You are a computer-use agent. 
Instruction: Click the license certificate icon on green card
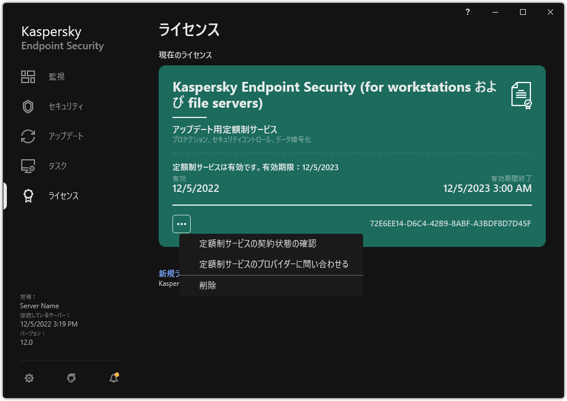[x=520, y=95]
